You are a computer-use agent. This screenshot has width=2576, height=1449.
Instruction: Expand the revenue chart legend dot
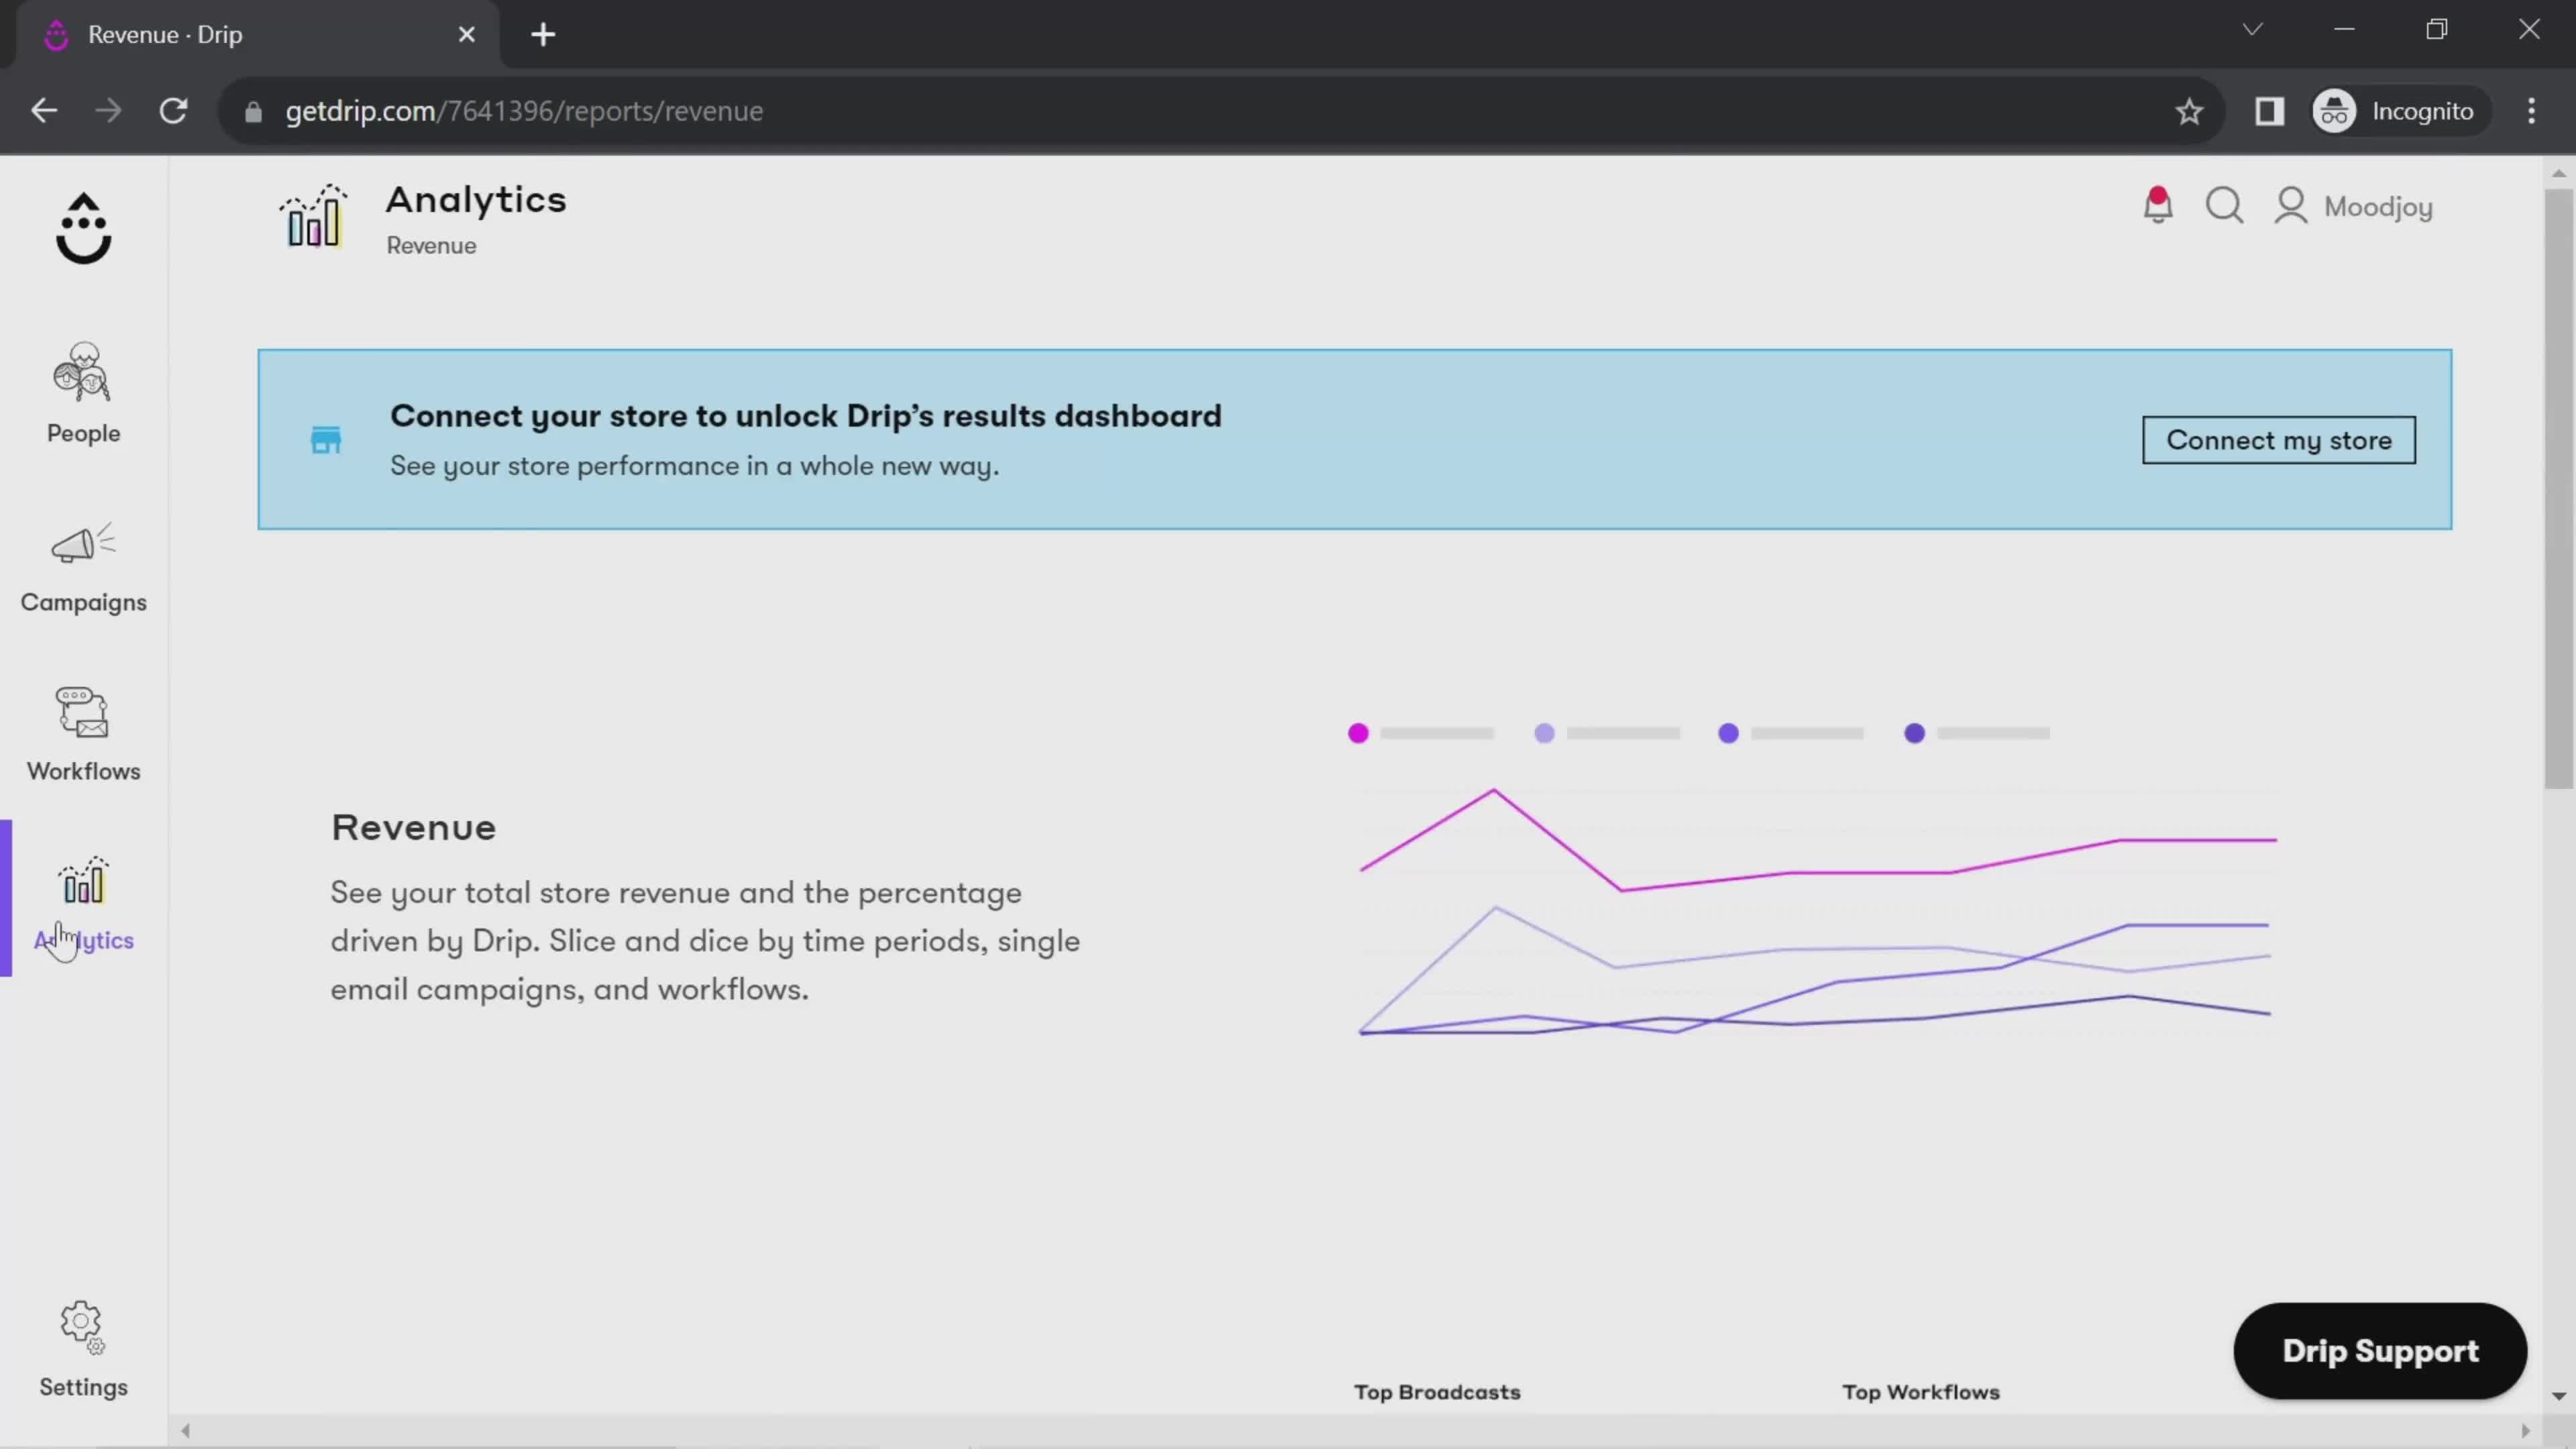(1358, 733)
